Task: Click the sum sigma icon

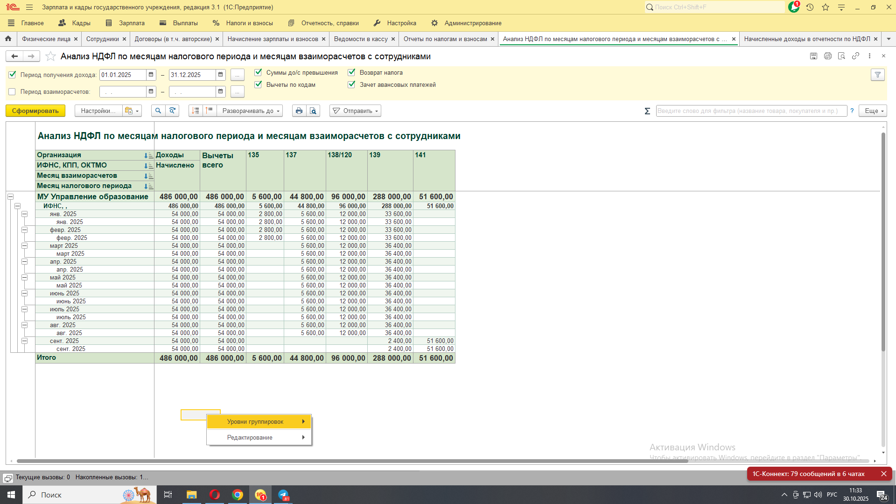Action: point(647,111)
